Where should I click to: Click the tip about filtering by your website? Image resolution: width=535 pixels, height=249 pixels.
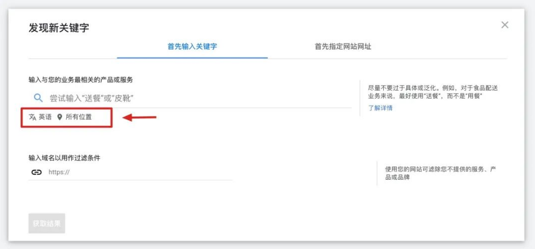(440, 173)
